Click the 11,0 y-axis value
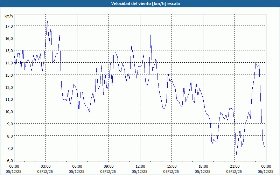Viewport: 280px width, 175px height. coord(9,99)
